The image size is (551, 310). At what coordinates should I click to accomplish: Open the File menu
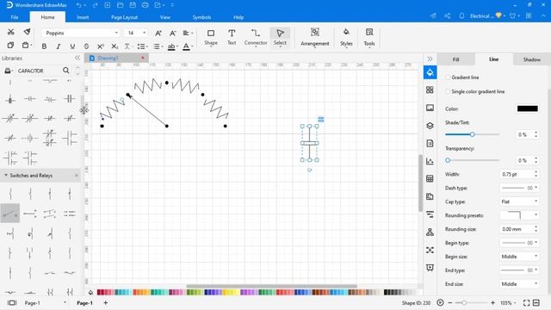coord(15,17)
